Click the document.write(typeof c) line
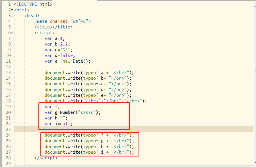Image resolution: width=256 pixels, height=167 pixels. click(x=88, y=84)
